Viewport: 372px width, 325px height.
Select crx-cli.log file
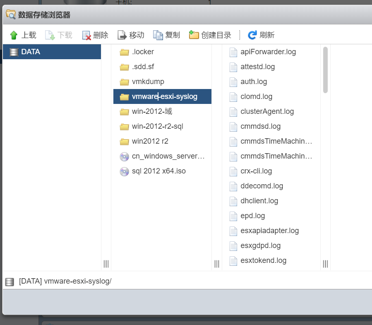point(271,171)
